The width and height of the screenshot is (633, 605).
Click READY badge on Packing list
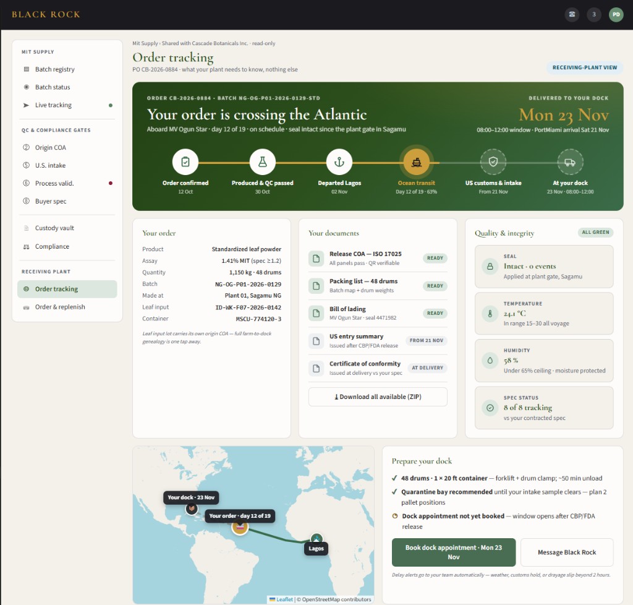click(435, 286)
